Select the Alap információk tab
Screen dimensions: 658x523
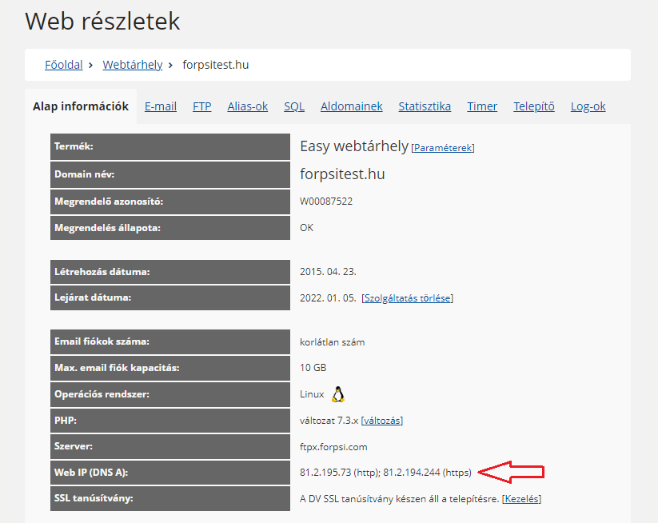pos(81,106)
